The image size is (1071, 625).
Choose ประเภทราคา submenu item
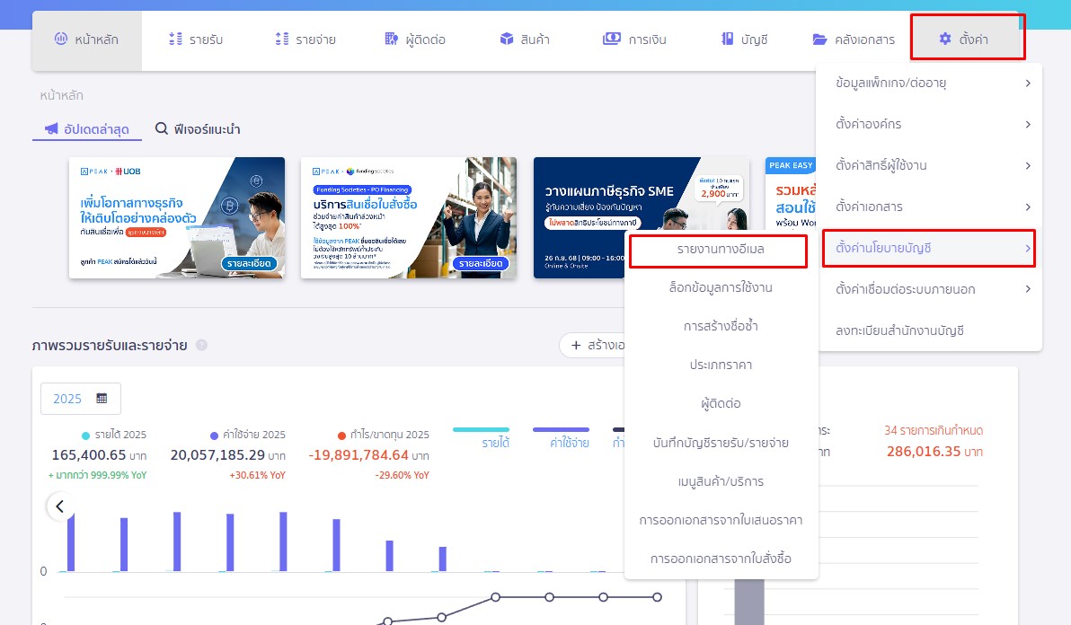point(721,365)
